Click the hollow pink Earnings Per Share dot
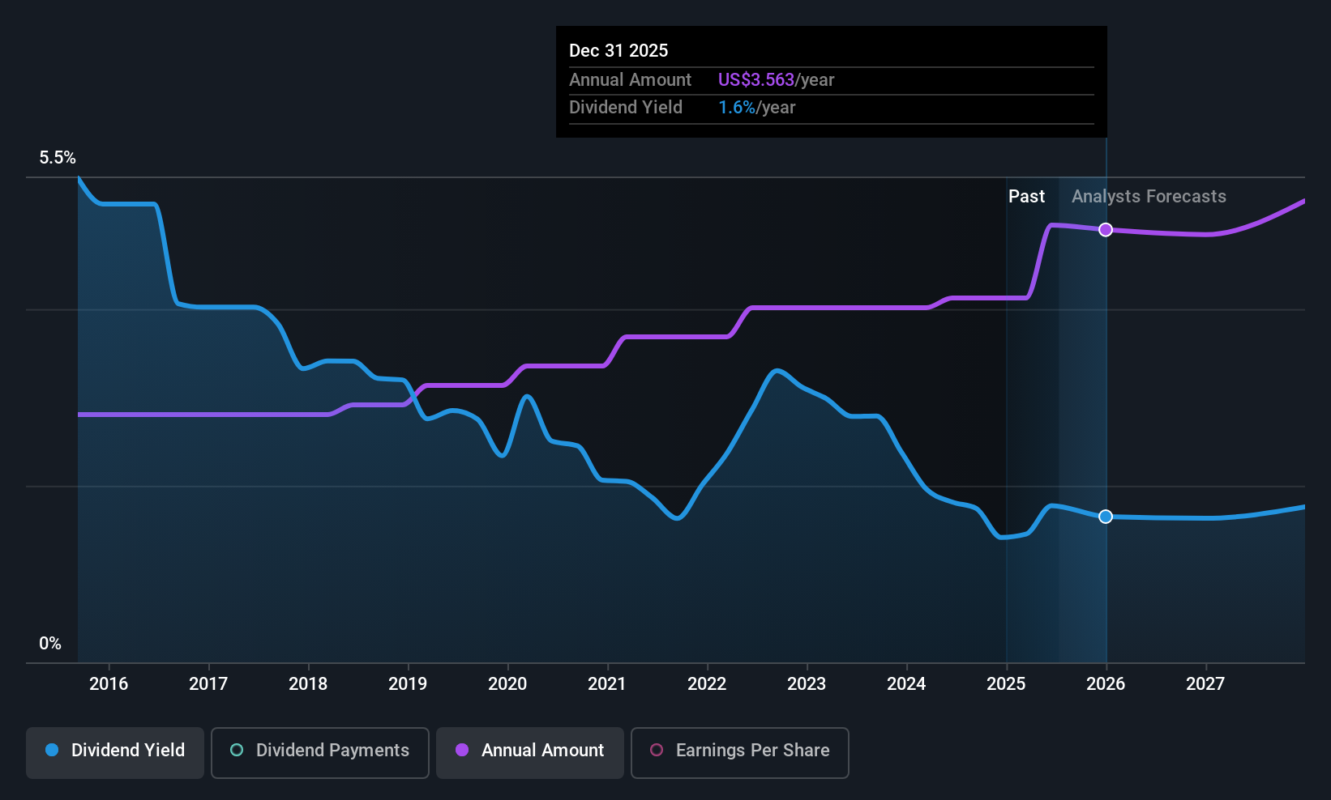Viewport: 1331px width, 800px height. 657,750
